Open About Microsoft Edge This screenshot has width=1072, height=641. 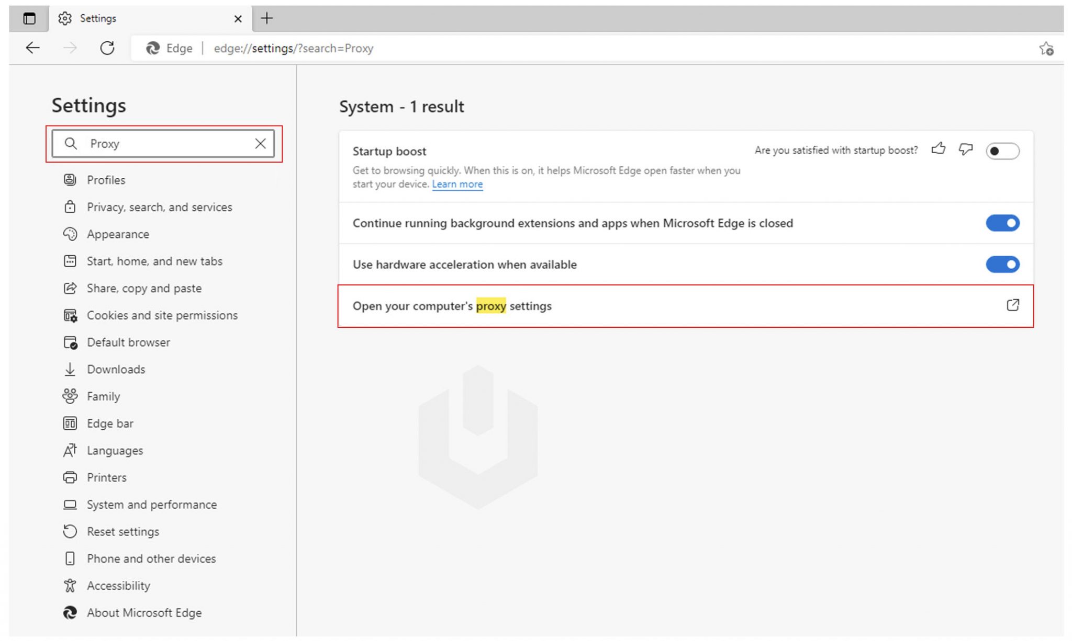[x=143, y=612]
